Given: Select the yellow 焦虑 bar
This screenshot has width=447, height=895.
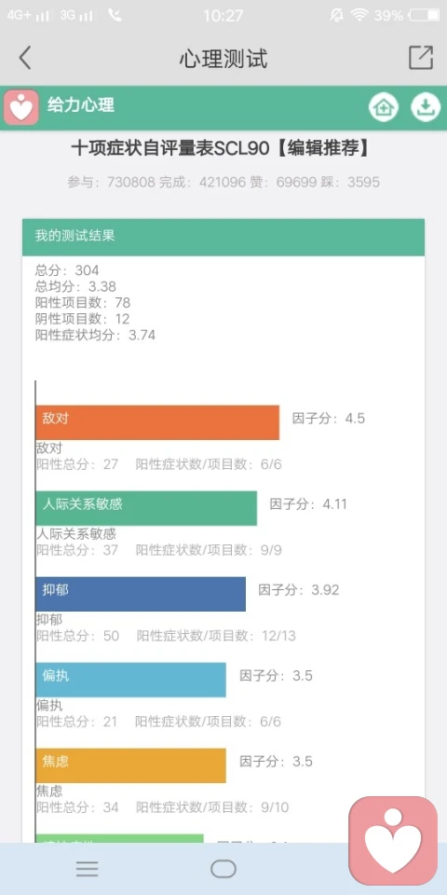Looking at the screenshot, I should tap(130, 765).
